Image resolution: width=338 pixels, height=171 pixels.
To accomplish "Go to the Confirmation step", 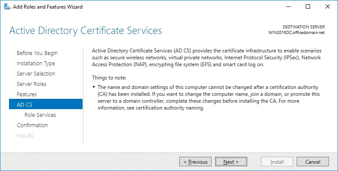I will click(x=32, y=125).
